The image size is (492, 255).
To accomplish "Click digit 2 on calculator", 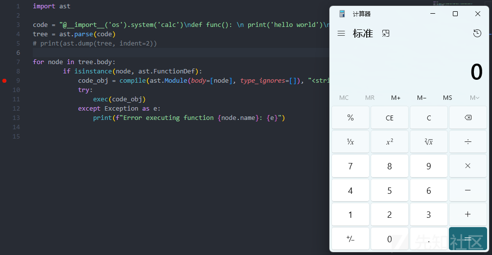I will pyautogui.click(x=390, y=214).
